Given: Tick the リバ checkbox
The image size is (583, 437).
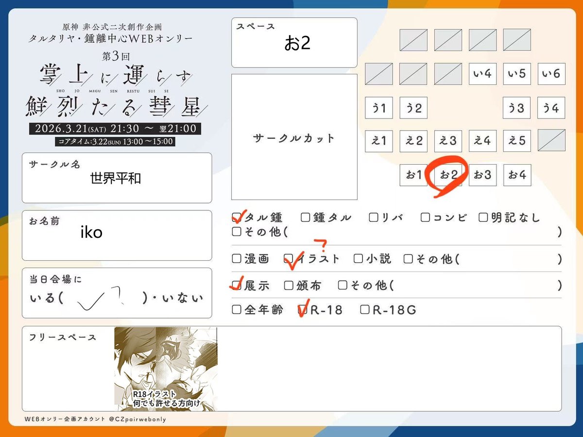Looking at the screenshot, I should coord(373,217).
